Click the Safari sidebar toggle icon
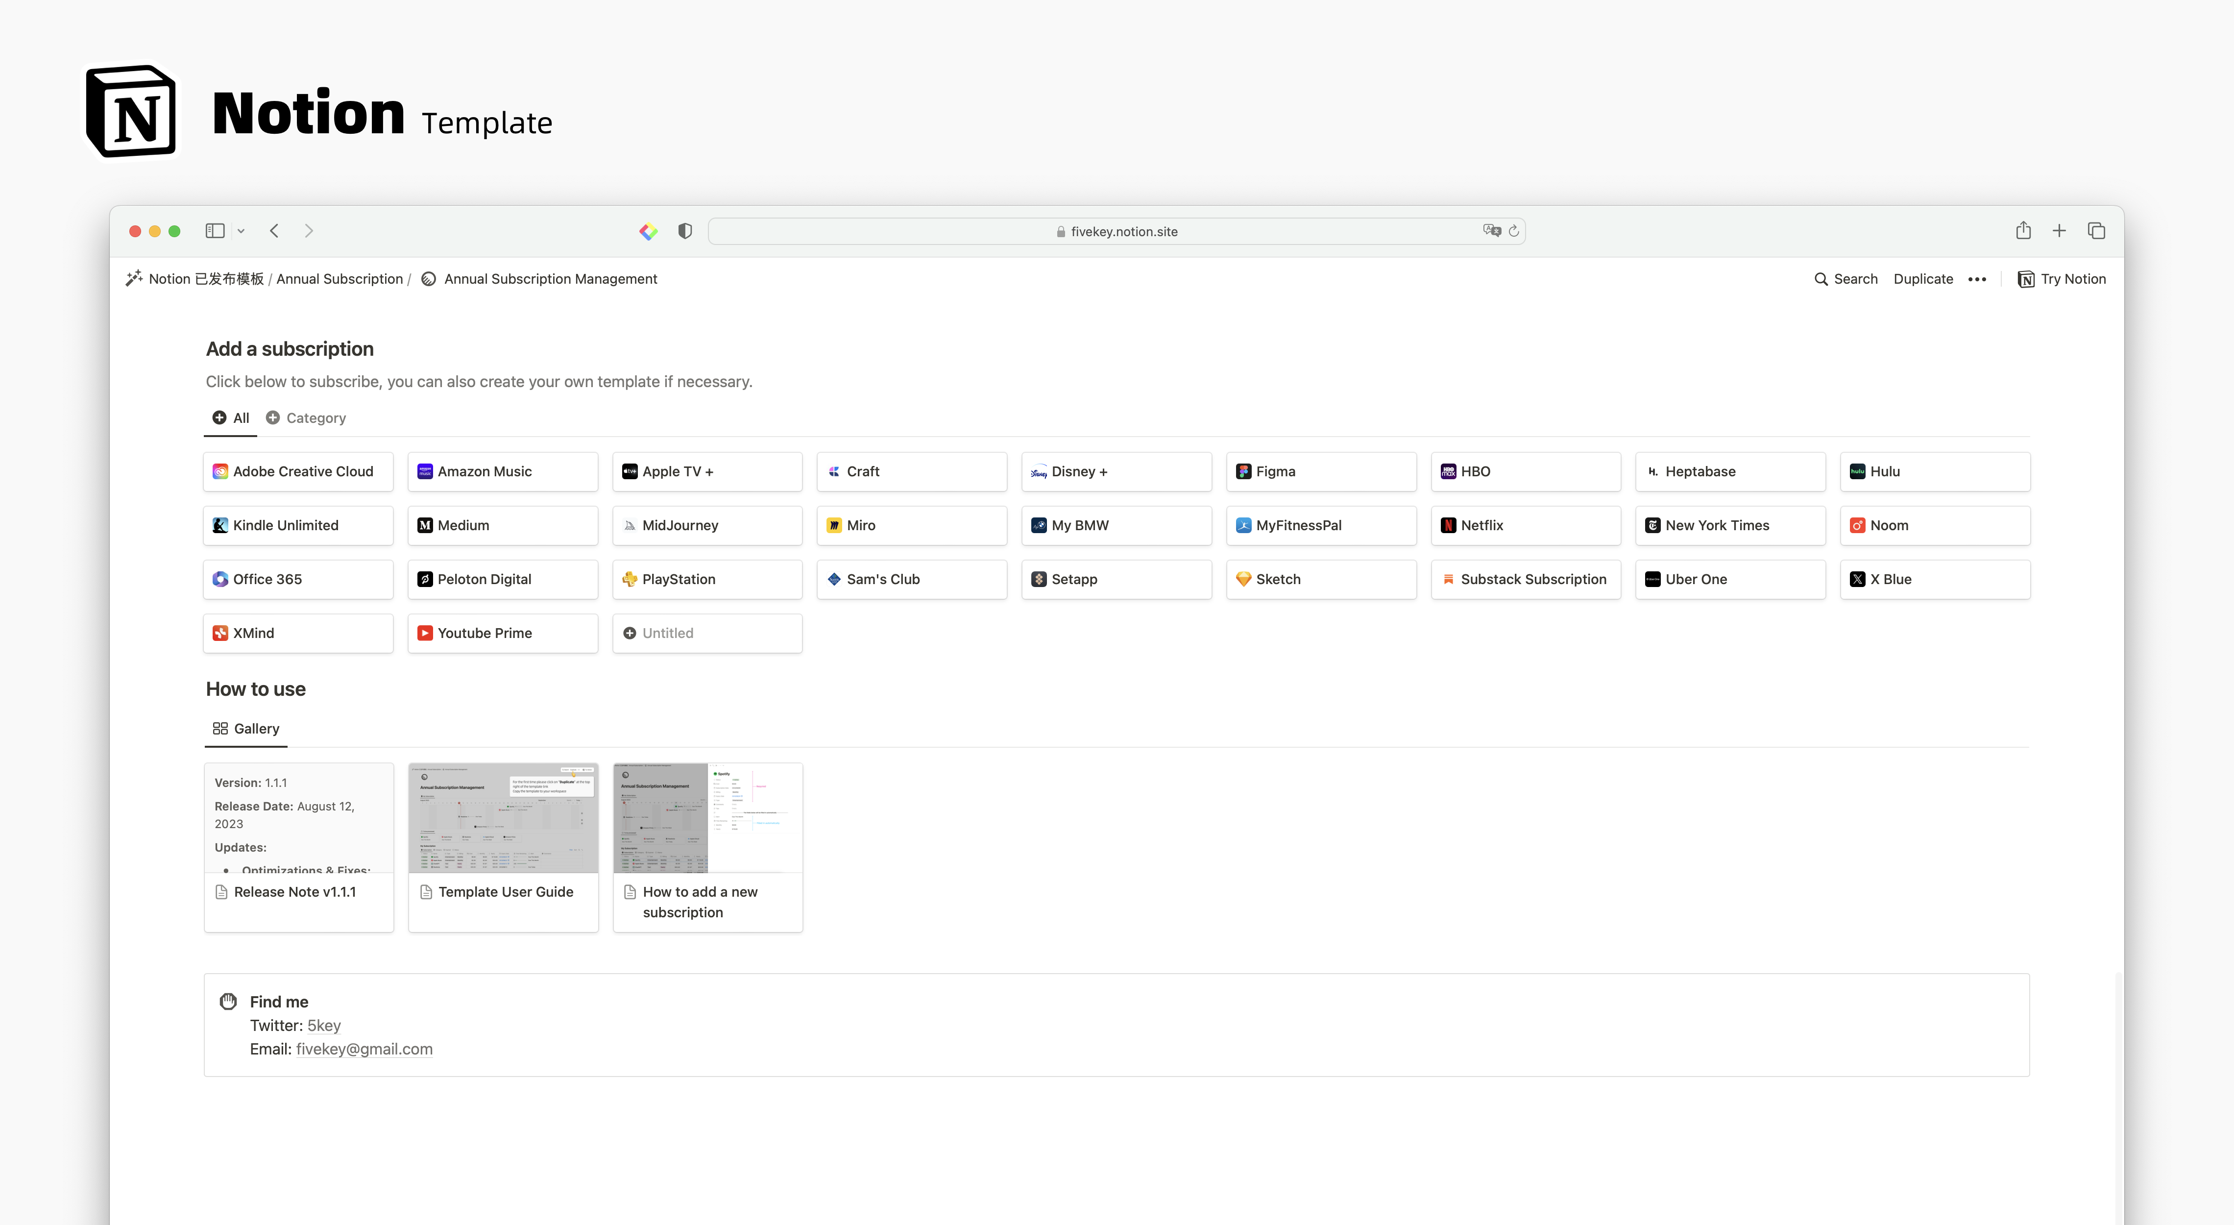Viewport: 2234px width, 1225px height. 215,231
